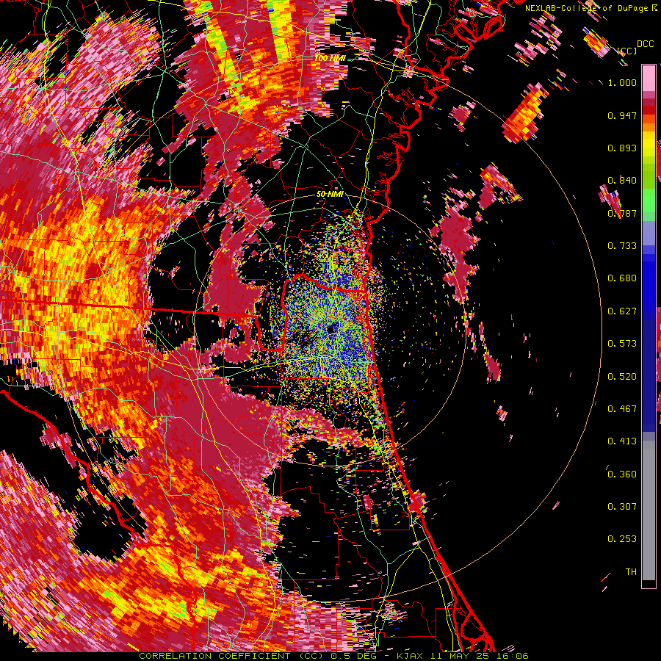
Task: Click the 100 NMI range ring label
Action: click(330, 58)
